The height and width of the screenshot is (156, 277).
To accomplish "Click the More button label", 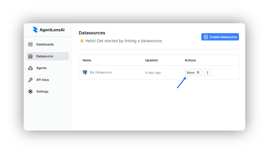I will (x=191, y=73).
